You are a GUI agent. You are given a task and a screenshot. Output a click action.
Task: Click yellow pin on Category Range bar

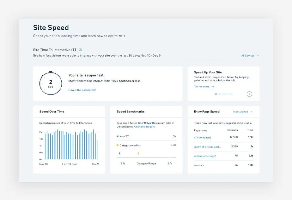click(x=138, y=153)
